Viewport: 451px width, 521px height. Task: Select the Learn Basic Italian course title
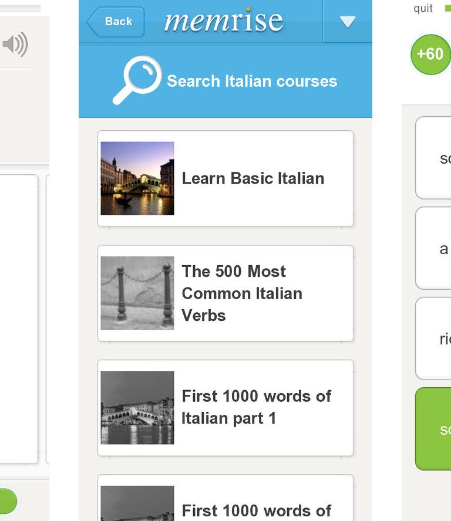[253, 178]
